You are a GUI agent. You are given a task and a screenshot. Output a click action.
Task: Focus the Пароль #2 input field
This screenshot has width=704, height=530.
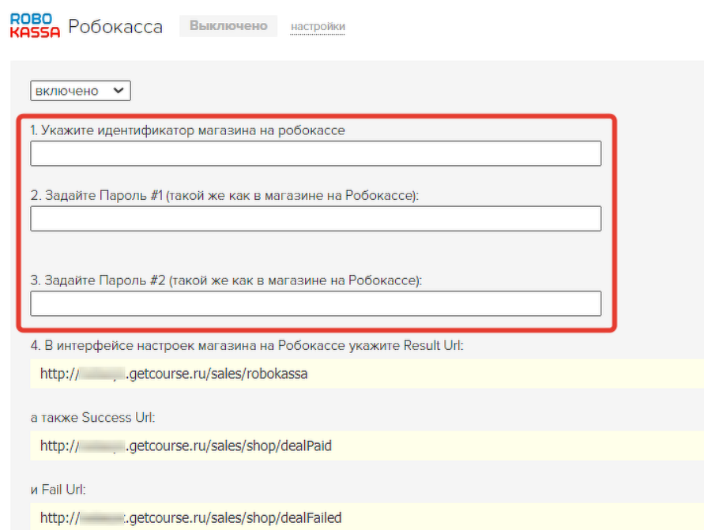(x=315, y=303)
